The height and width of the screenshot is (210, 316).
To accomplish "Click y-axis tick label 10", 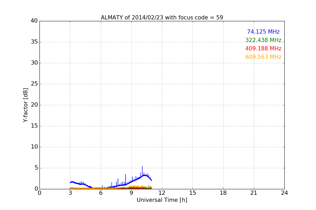I will (x=34, y=147).
